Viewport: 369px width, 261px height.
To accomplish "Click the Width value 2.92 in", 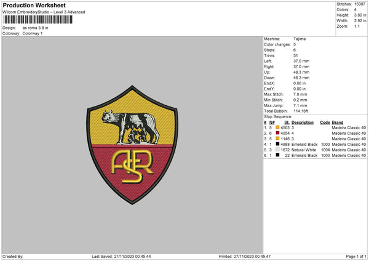I will point(360,21).
